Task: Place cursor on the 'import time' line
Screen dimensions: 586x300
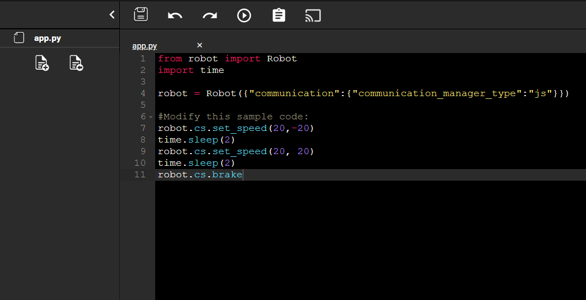Action: click(191, 70)
